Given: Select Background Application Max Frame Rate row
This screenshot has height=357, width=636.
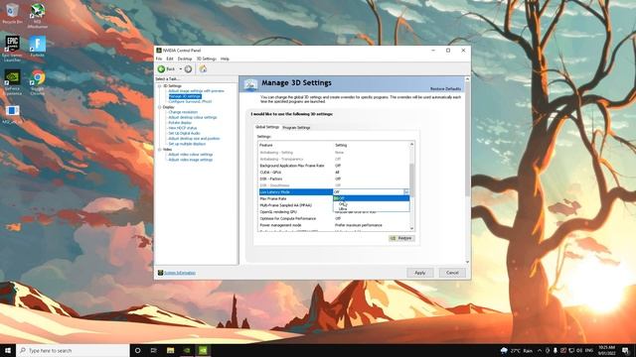Looking at the screenshot, I should coord(334,166).
